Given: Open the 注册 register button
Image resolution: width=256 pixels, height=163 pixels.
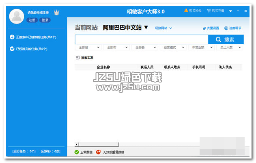Looking at the screenshot, I should pos(32,20).
